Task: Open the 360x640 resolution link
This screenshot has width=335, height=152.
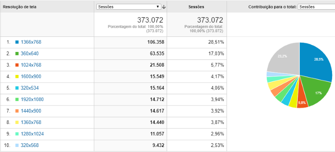Action: click(30, 54)
